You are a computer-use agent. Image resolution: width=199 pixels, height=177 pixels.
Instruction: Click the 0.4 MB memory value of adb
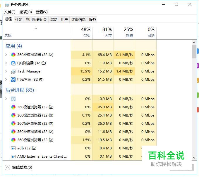[x=106, y=148]
